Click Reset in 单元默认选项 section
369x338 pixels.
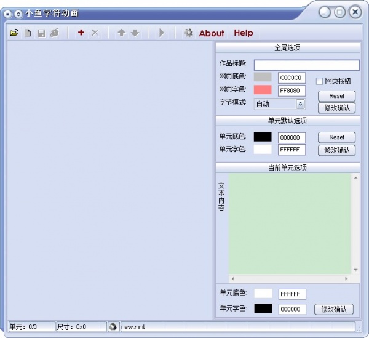coord(337,137)
